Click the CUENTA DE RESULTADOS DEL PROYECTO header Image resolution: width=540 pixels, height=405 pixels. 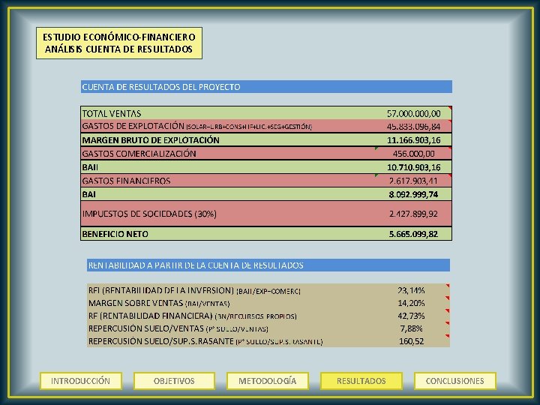pyautogui.click(x=266, y=87)
